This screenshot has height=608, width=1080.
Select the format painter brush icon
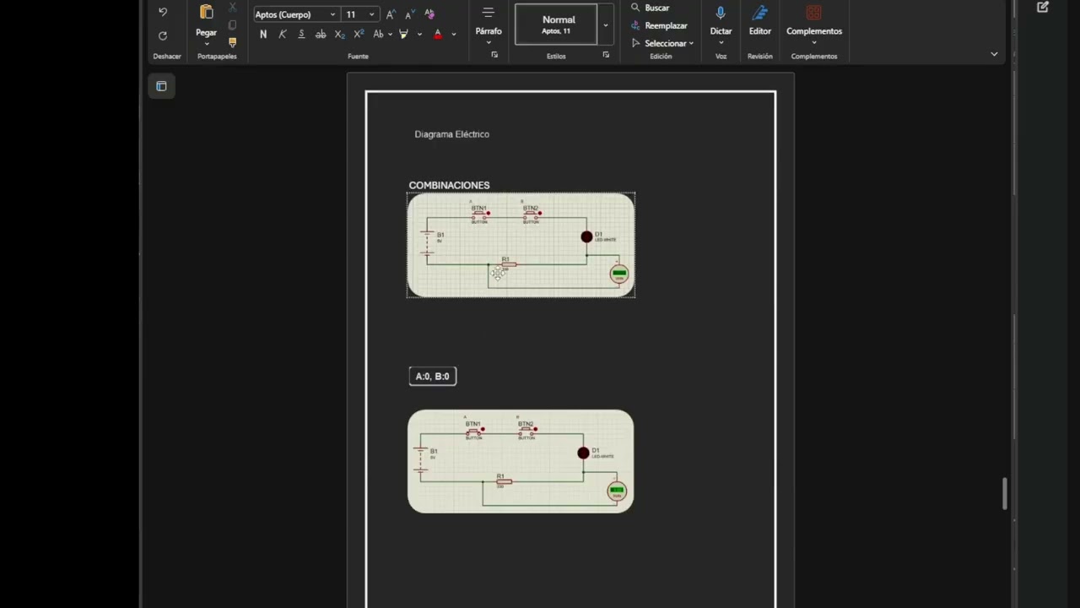click(x=233, y=41)
